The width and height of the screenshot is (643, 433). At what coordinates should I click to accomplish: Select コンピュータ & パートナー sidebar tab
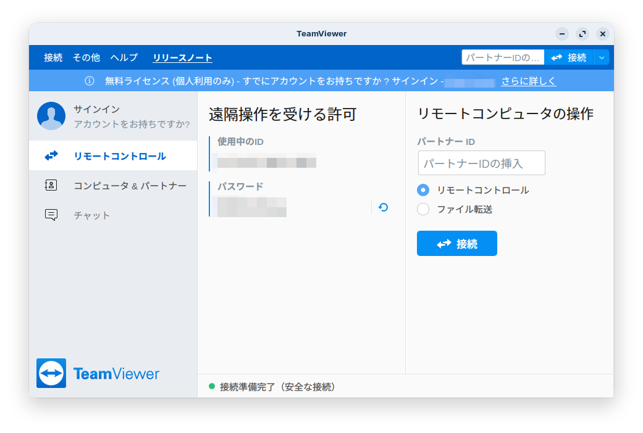pyautogui.click(x=113, y=185)
